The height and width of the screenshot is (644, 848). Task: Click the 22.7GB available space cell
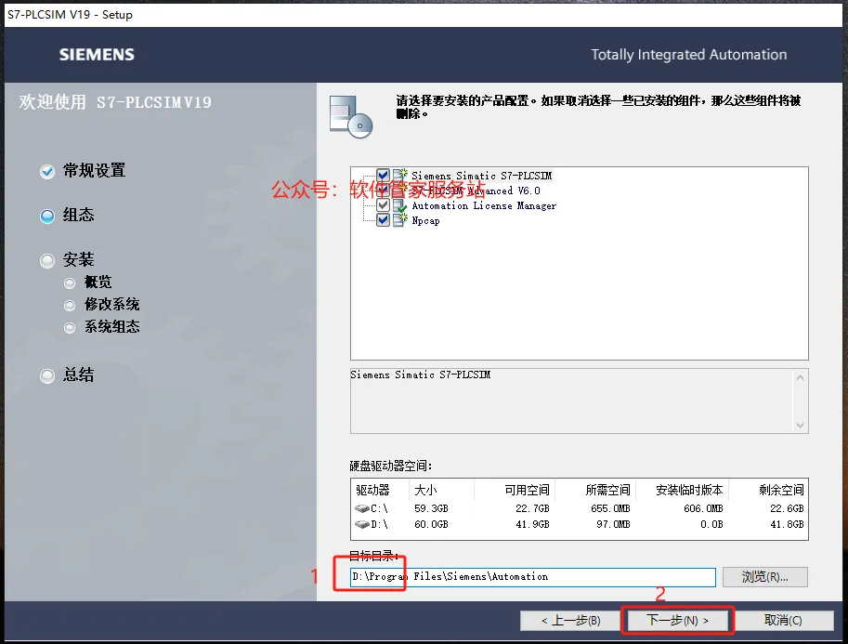click(532, 508)
